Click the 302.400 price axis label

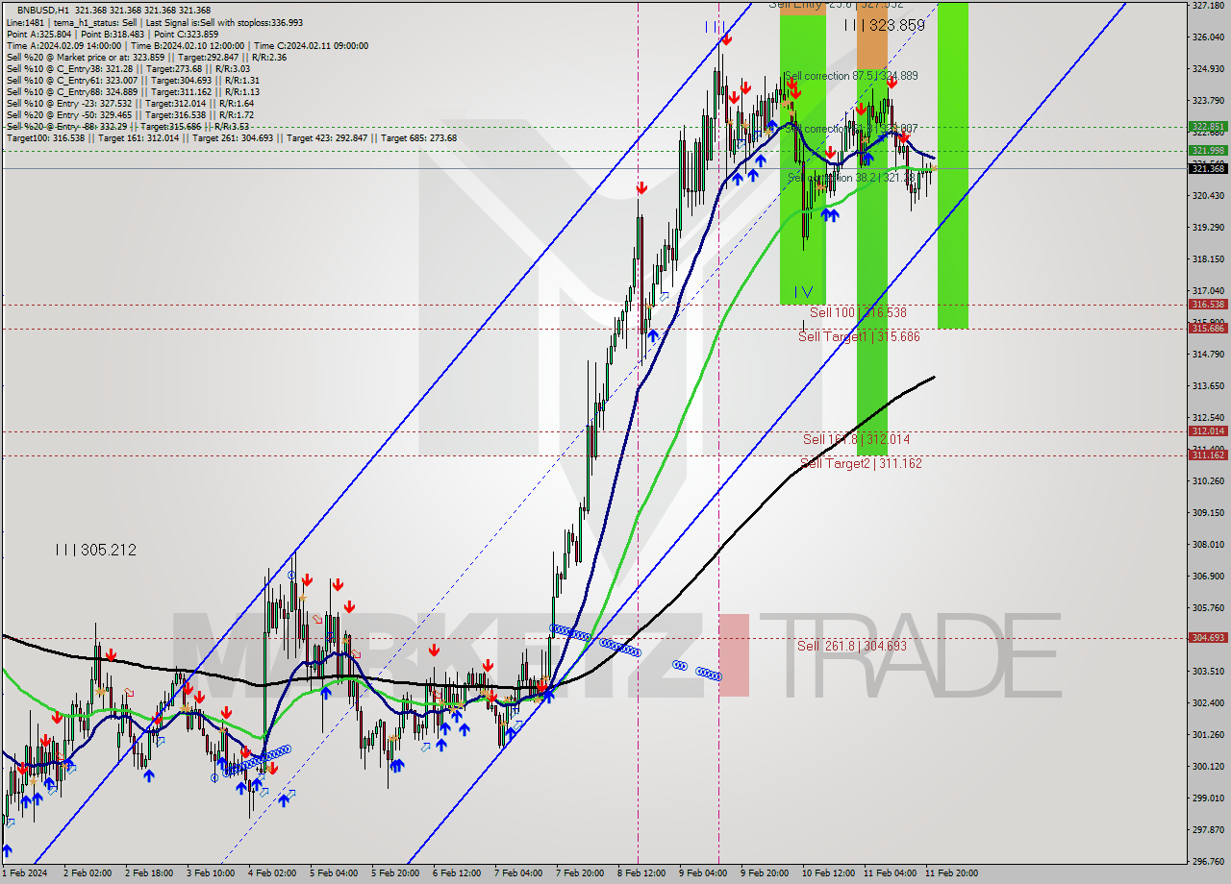(1208, 703)
